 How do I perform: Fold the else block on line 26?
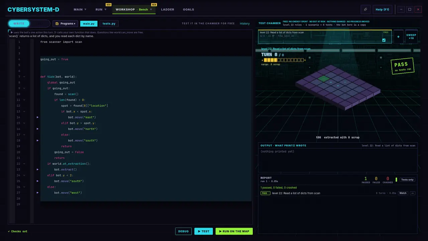24,187
